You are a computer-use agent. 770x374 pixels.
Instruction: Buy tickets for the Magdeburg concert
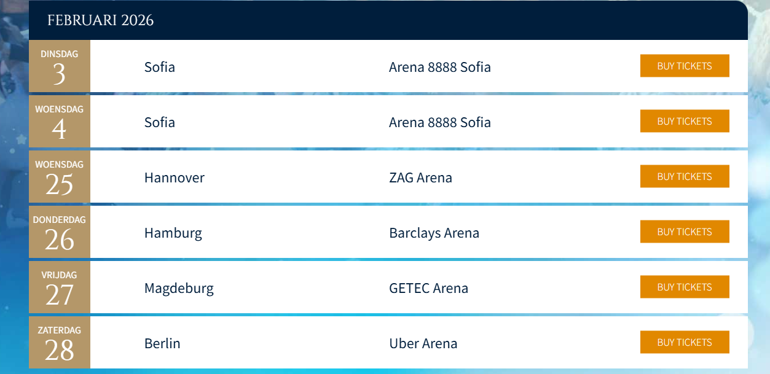[685, 287]
